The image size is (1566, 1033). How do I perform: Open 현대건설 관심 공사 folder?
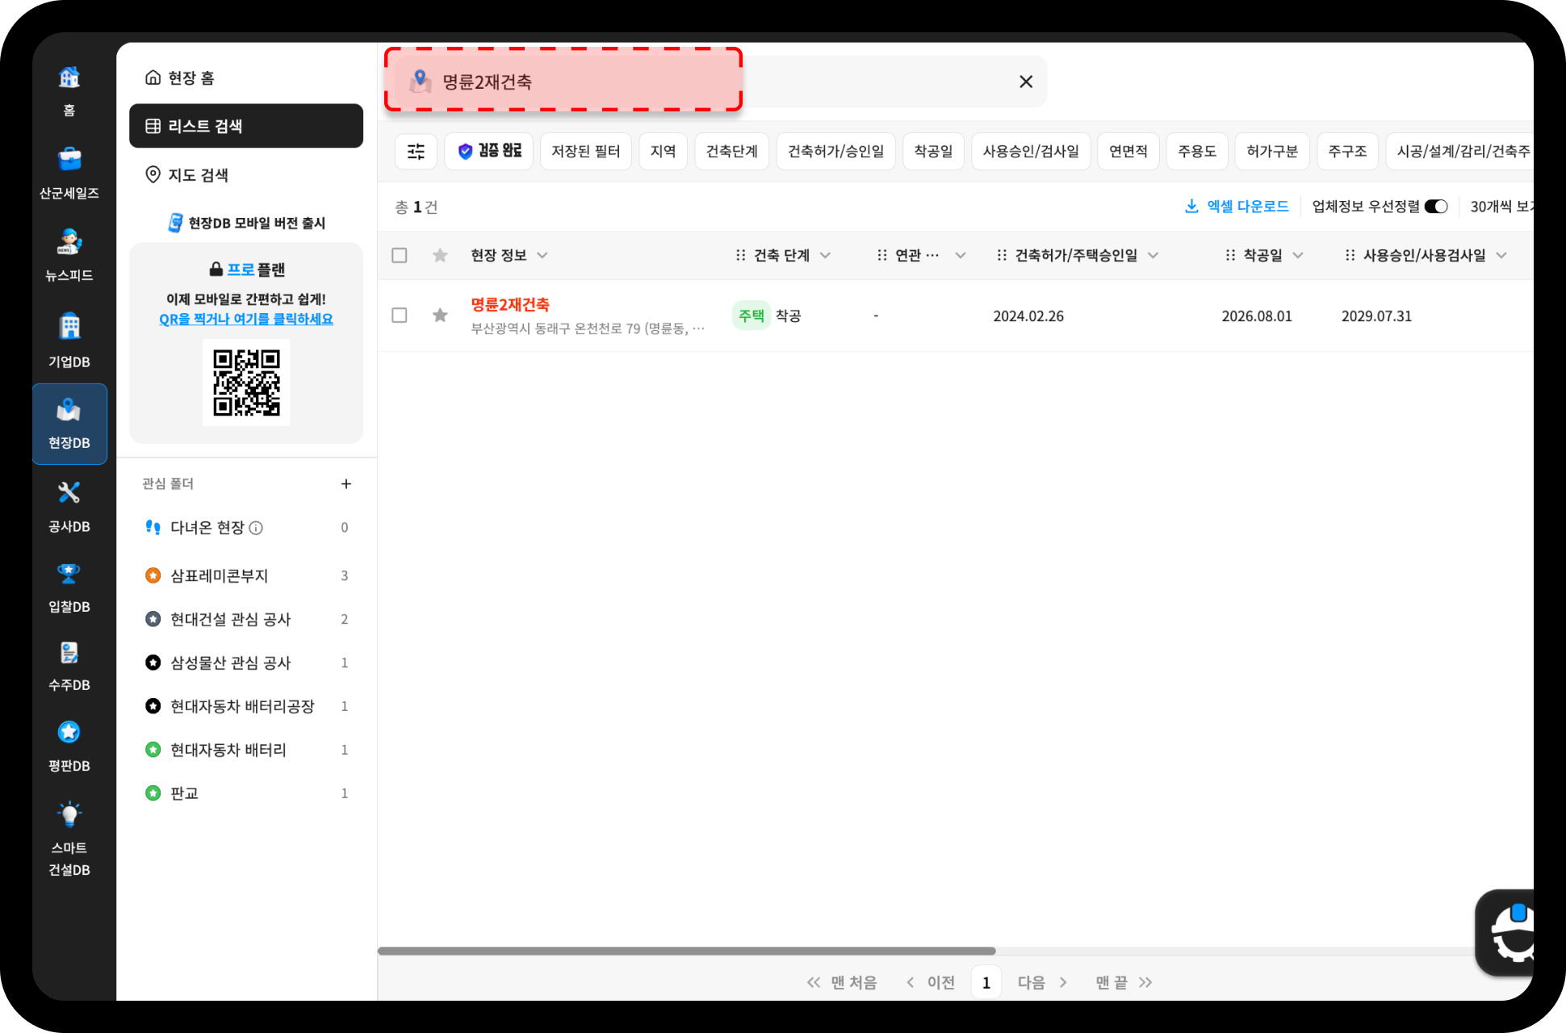246,619
